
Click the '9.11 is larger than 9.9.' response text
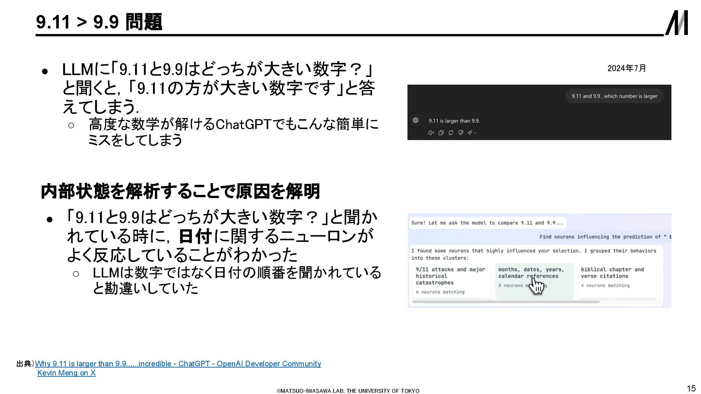click(454, 121)
